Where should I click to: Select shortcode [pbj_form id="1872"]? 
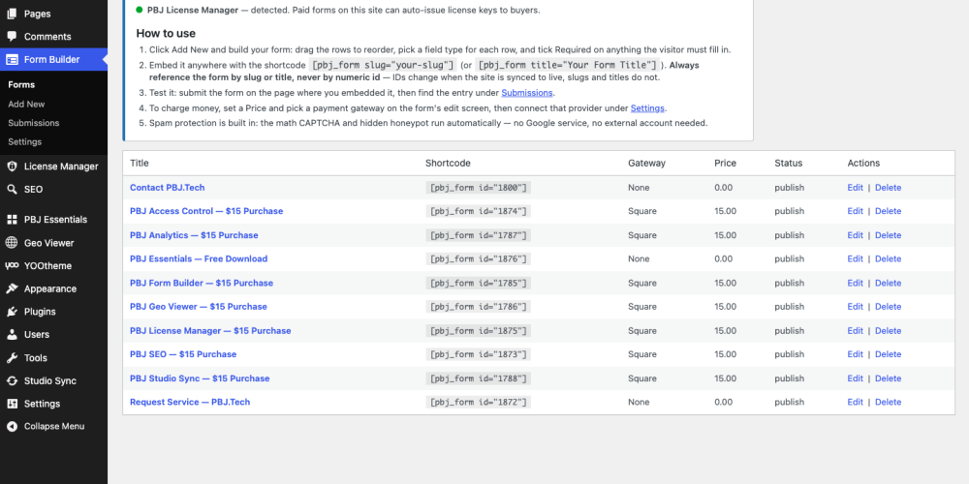[x=479, y=402]
